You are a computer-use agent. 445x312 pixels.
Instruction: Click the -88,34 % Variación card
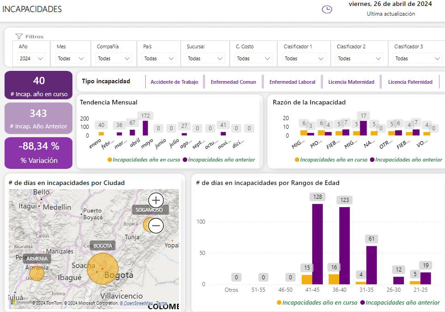point(39,153)
